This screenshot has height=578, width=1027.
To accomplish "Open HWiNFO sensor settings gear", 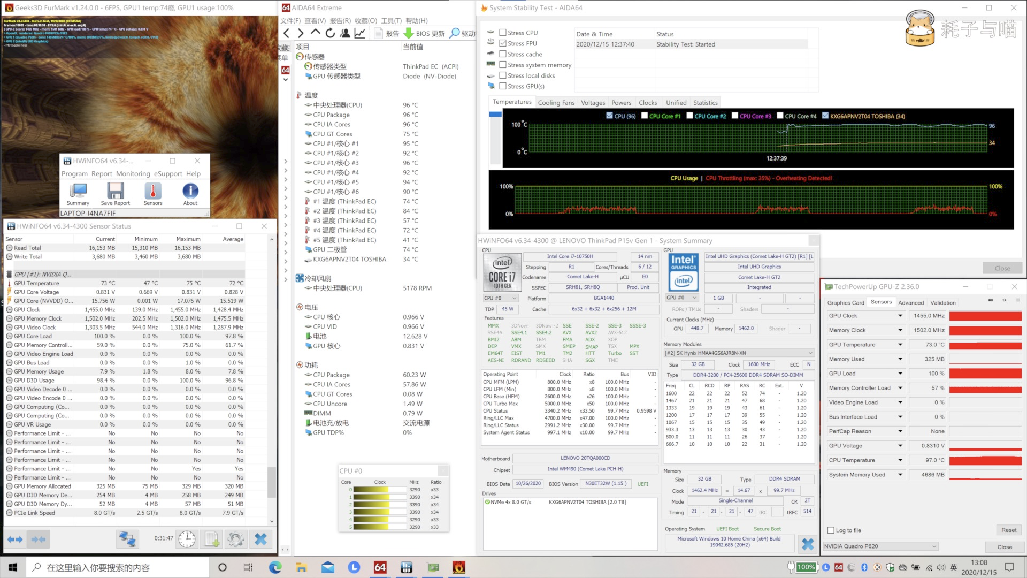I will 236,539.
